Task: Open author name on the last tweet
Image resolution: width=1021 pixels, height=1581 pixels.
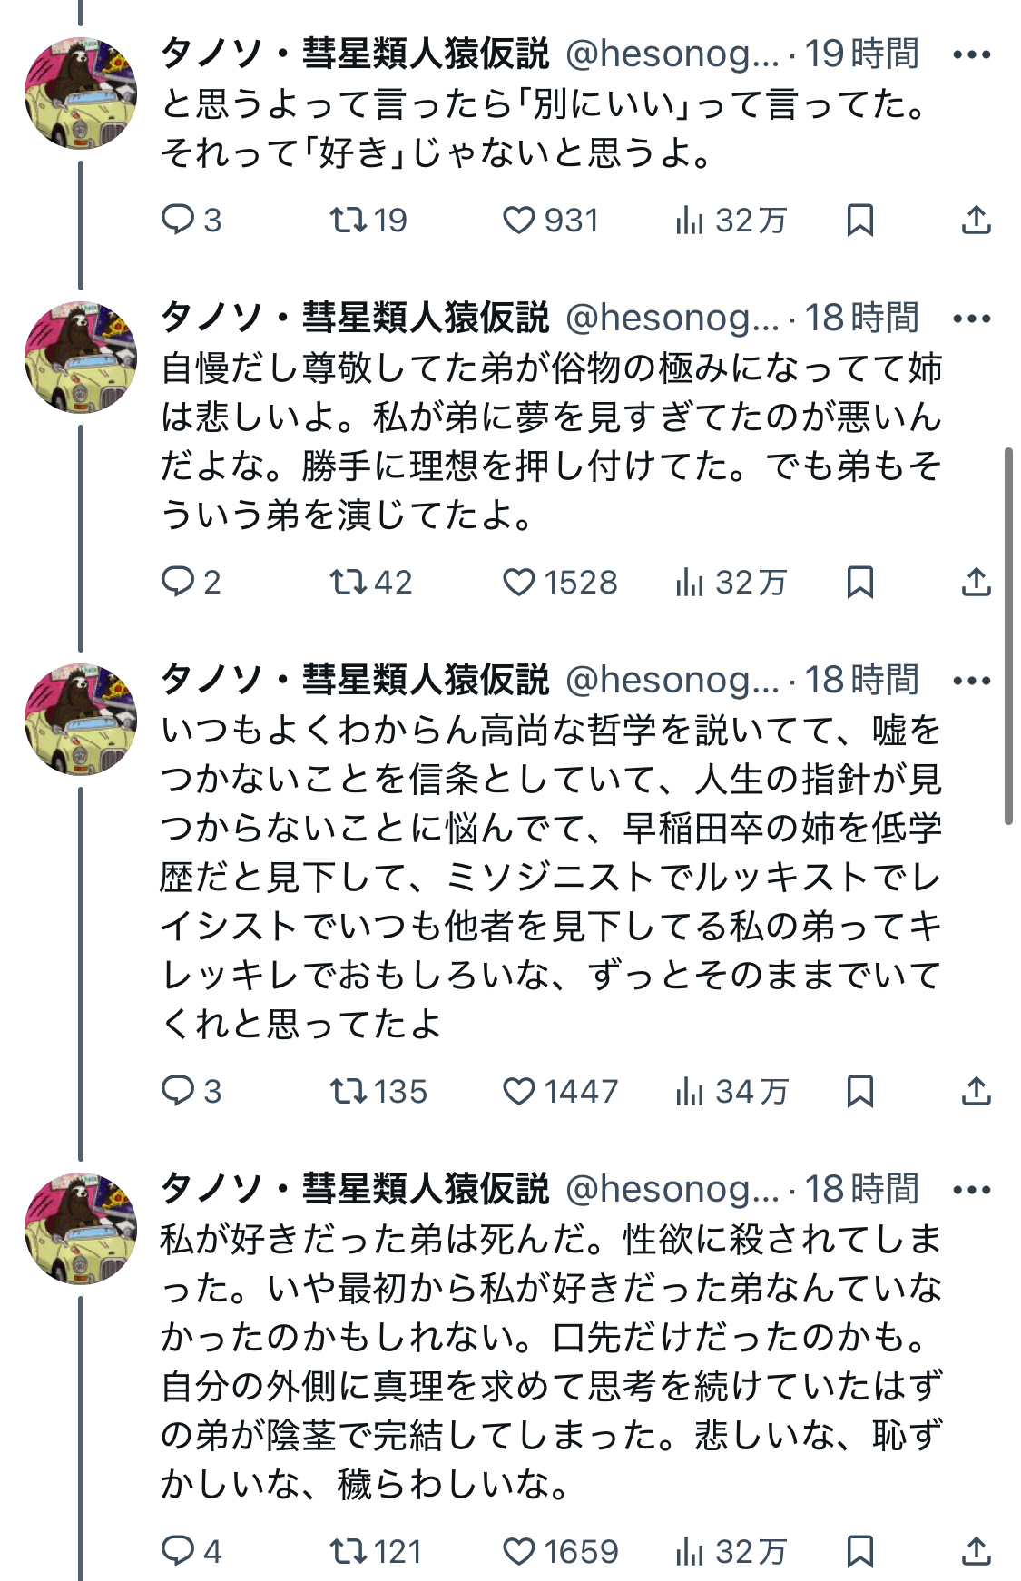Action: [x=355, y=1190]
